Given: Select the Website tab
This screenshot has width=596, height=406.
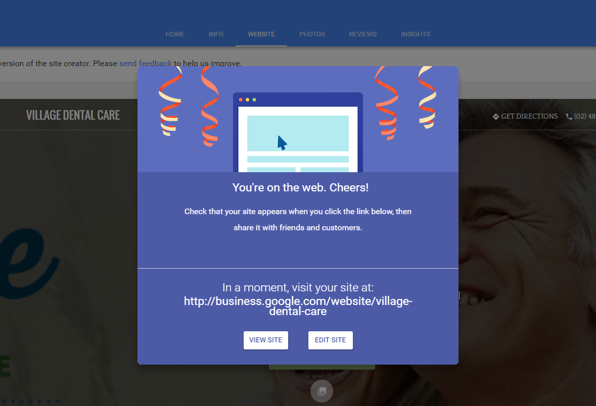Looking at the screenshot, I should (x=261, y=34).
